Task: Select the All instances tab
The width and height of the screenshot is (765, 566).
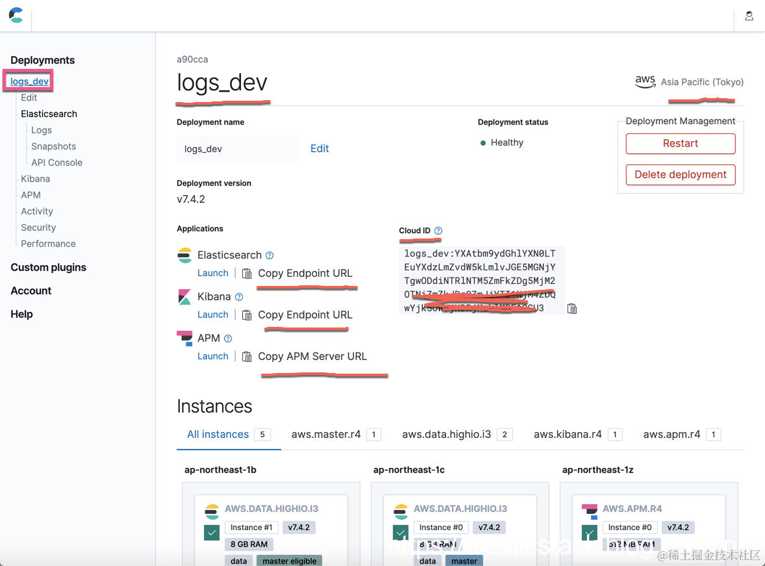Action: tap(229, 434)
